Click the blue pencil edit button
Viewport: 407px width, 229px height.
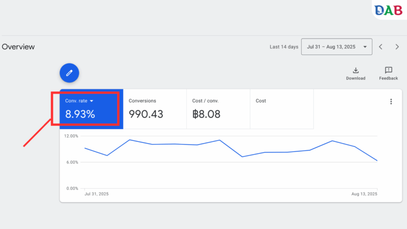(x=69, y=73)
